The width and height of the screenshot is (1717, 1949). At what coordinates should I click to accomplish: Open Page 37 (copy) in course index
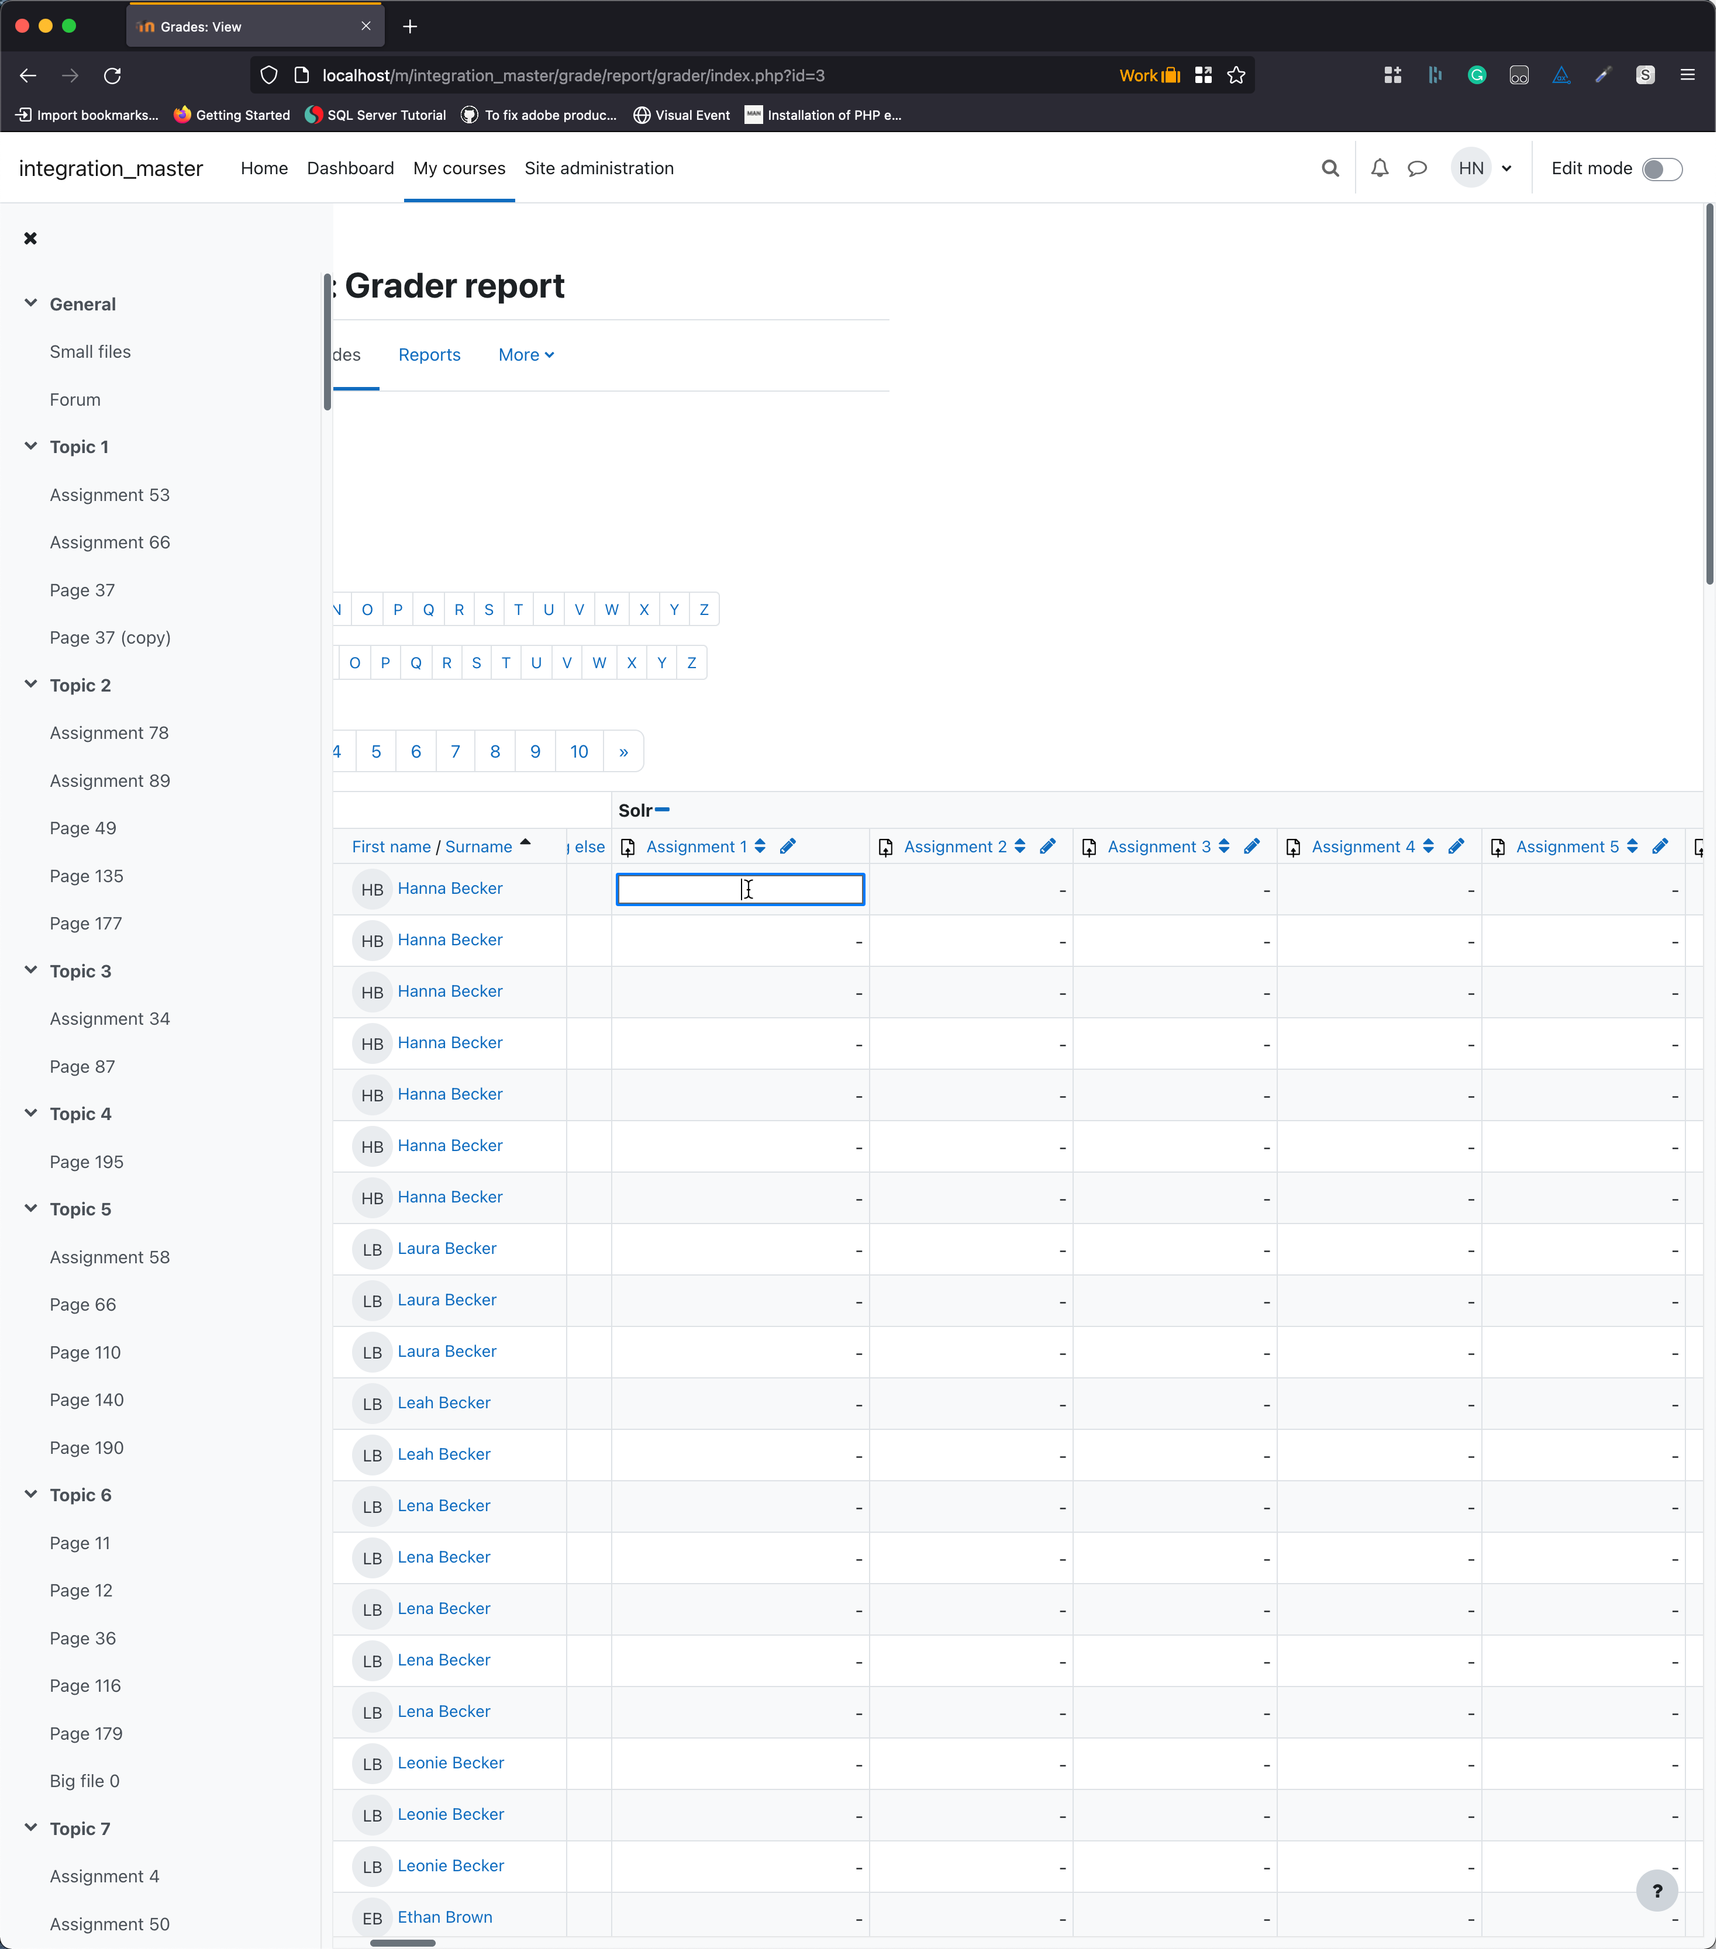pyautogui.click(x=111, y=638)
